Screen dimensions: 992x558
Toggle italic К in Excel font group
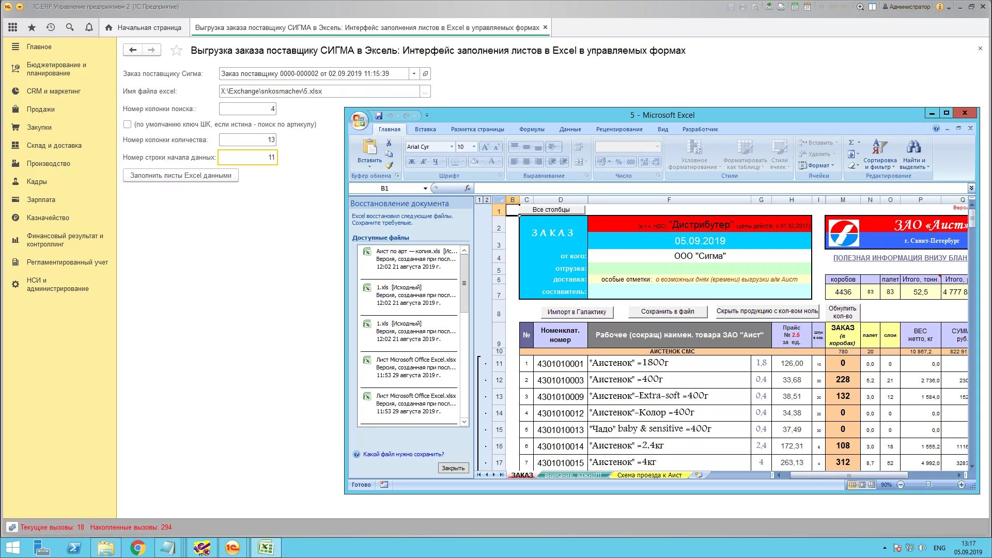coord(423,162)
